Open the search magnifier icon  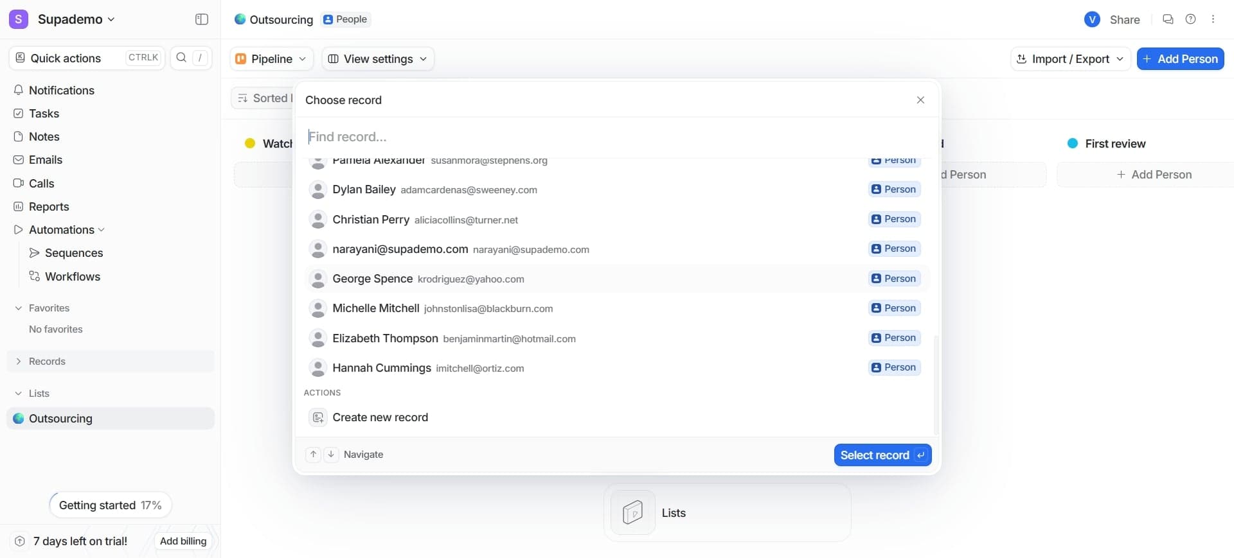(x=181, y=58)
